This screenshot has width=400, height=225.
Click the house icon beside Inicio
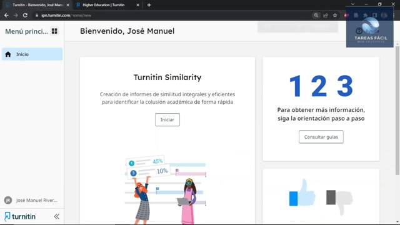point(8,54)
